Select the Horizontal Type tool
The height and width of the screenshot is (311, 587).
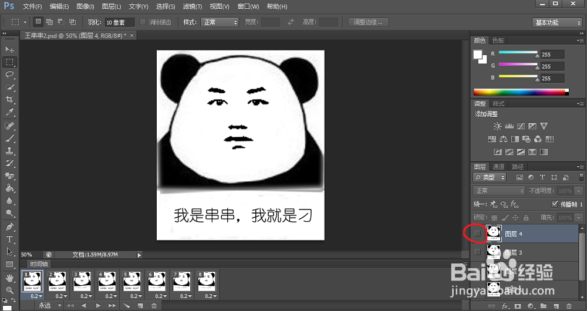coord(9,239)
